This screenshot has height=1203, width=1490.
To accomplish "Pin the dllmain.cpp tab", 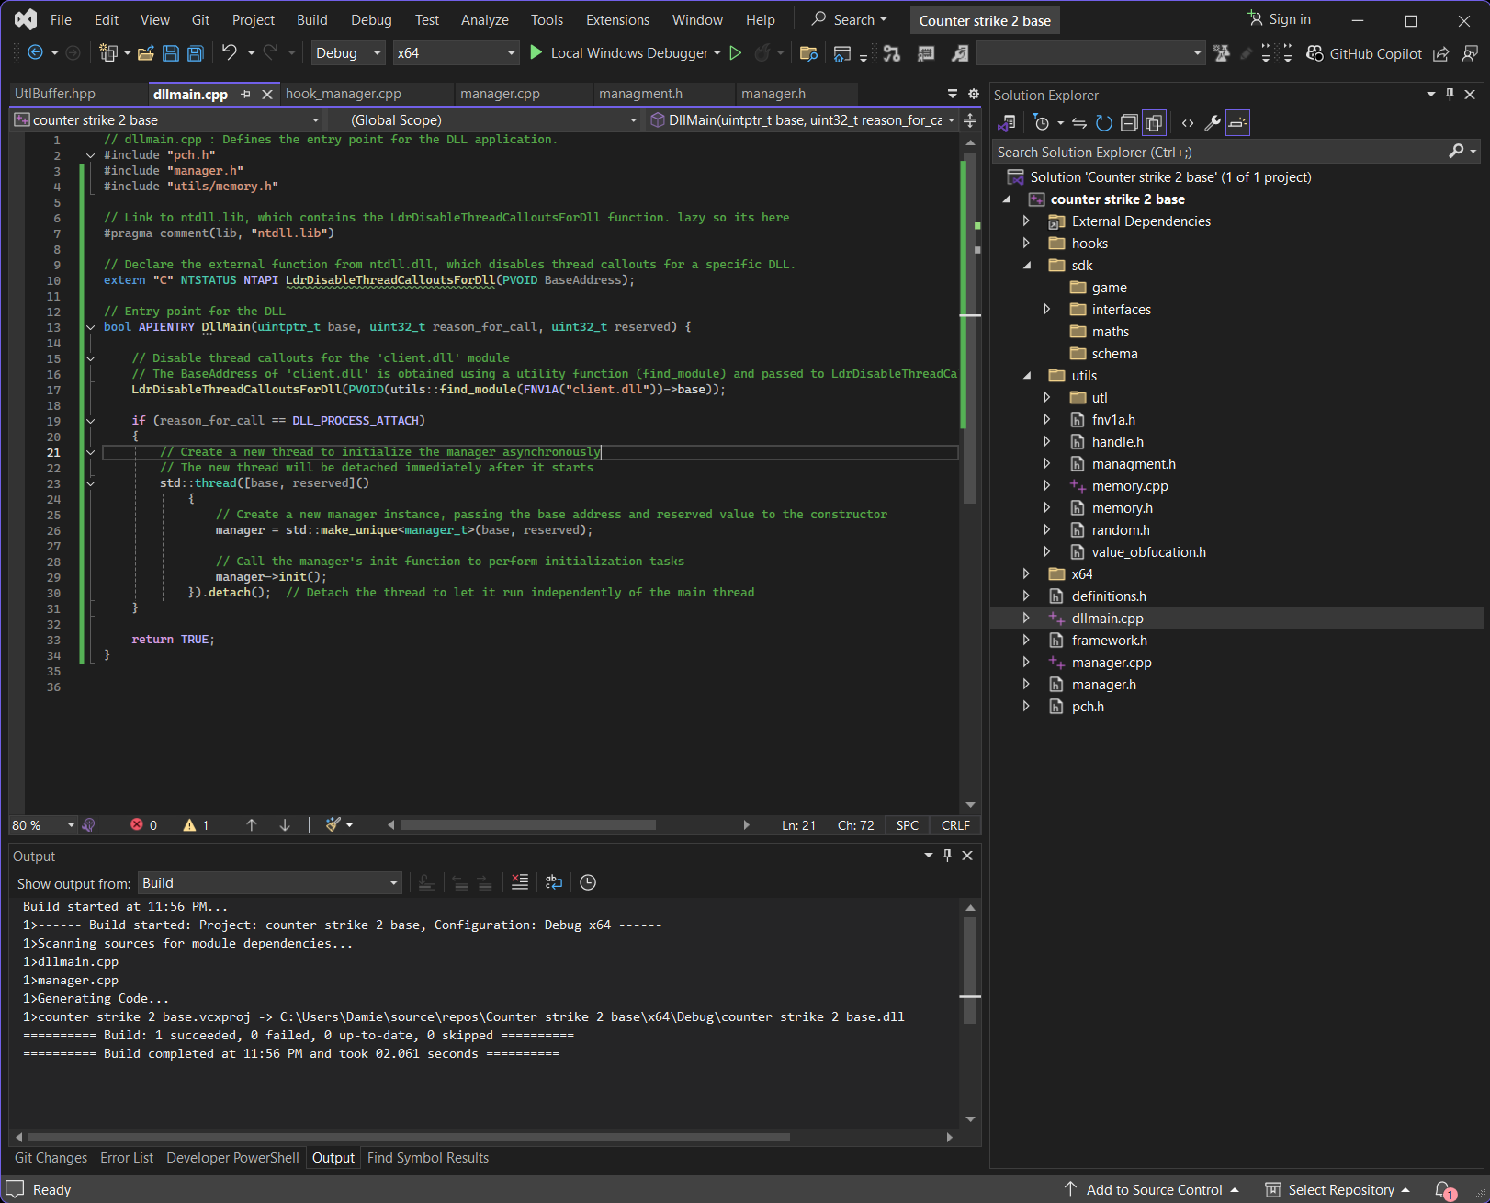I will point(245,95).
